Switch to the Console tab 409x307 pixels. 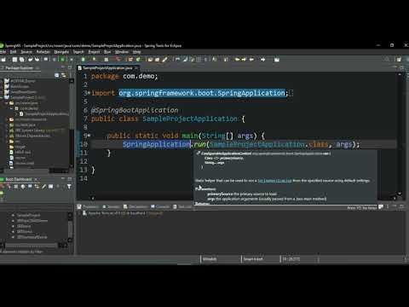[160, 206]
